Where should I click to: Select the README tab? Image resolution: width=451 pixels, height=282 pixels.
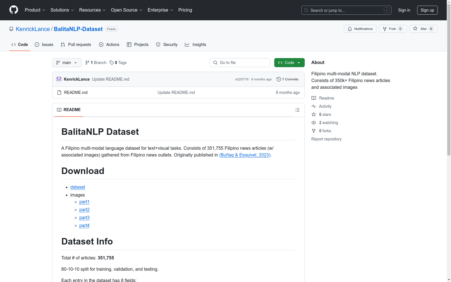pyautogui.click(x=69, y=110)
